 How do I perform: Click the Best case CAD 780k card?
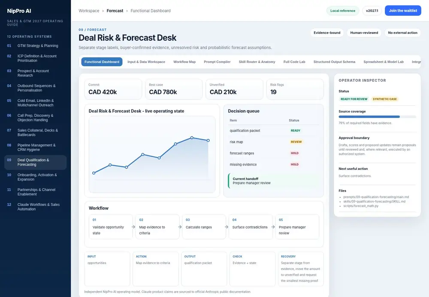point(174,89)
